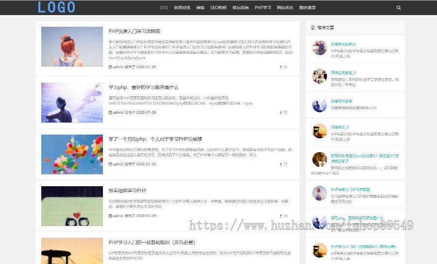Open the 新闻资讯 nav item
Viewport: 437px width, 264px height.
(182, 7)
